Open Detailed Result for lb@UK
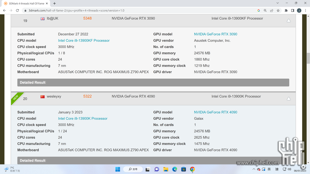This screenshot has width=310, height=174. (x=153, y=82)
